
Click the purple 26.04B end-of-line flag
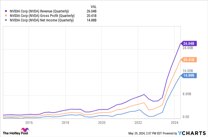pos(189,43)
